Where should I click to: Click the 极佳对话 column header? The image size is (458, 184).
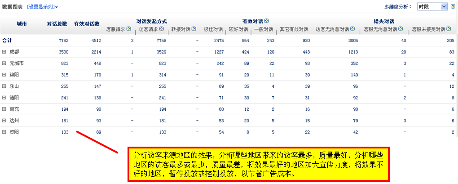(213, 29)
